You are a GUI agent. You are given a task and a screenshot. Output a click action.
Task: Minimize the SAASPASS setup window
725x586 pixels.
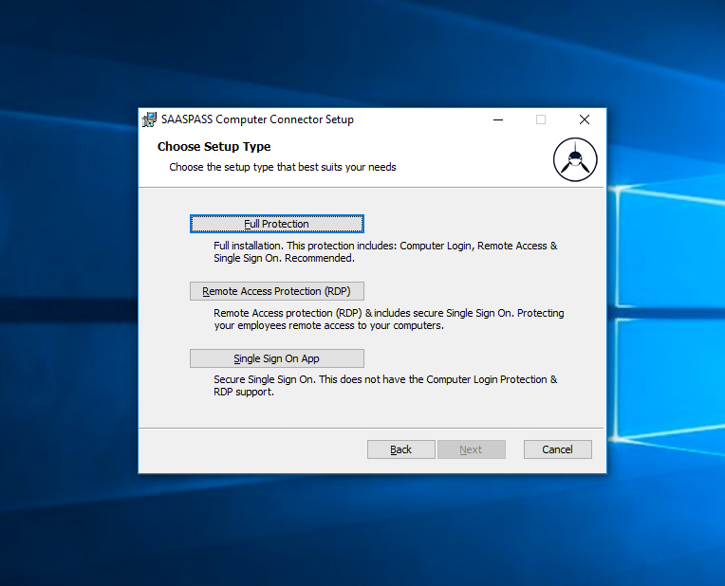498,119
